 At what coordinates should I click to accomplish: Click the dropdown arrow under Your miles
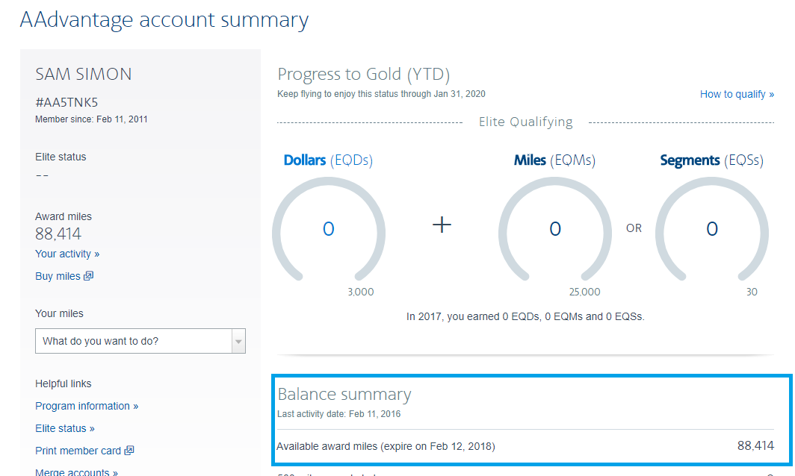238,341
